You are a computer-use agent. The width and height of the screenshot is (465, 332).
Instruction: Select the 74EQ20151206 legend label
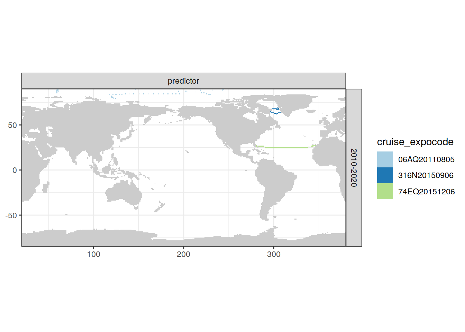coord(426,192)
